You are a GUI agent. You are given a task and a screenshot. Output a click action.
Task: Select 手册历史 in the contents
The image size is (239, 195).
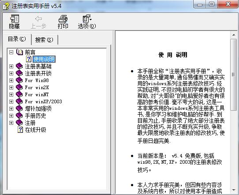pyautogui.click(x=35, y=116)
